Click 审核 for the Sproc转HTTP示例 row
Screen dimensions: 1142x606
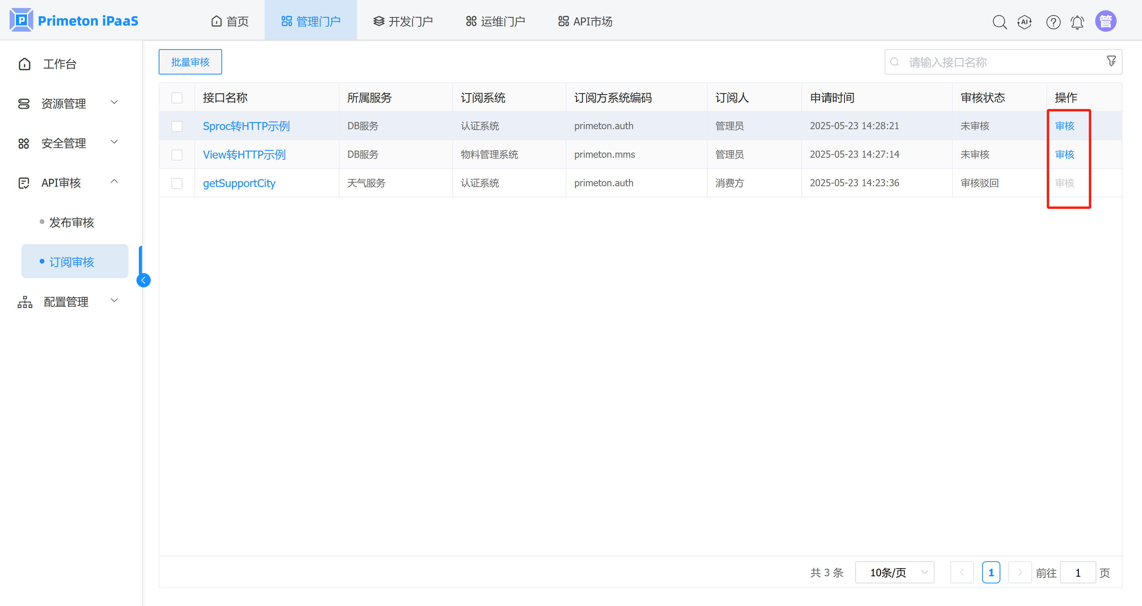[1064, 126]
